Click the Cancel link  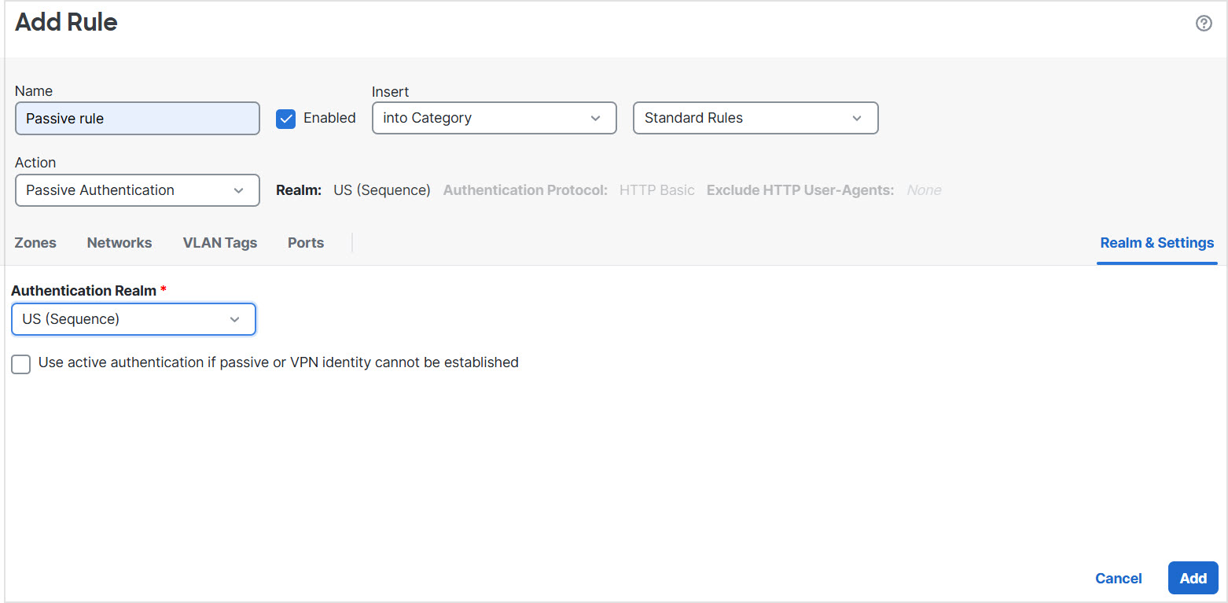[1118, 579]
